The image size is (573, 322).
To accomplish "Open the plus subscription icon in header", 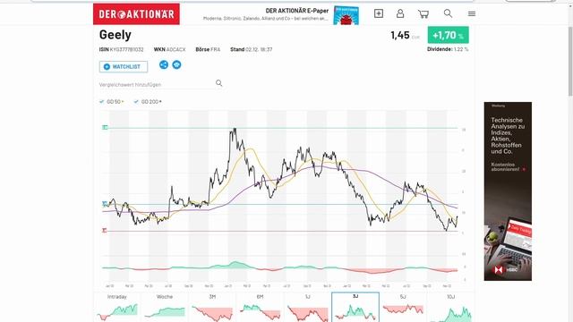I will point(379,13).
